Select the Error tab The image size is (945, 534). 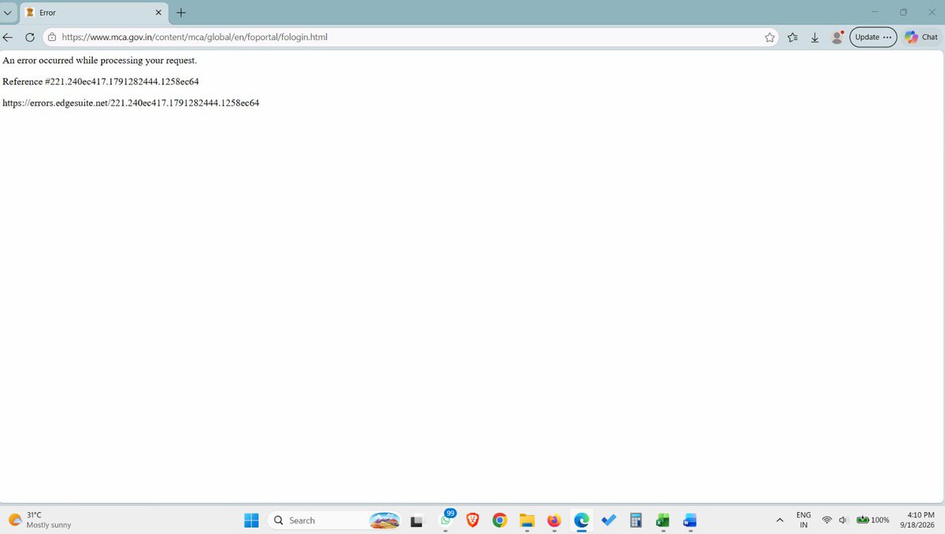click(x=94, y=13)
